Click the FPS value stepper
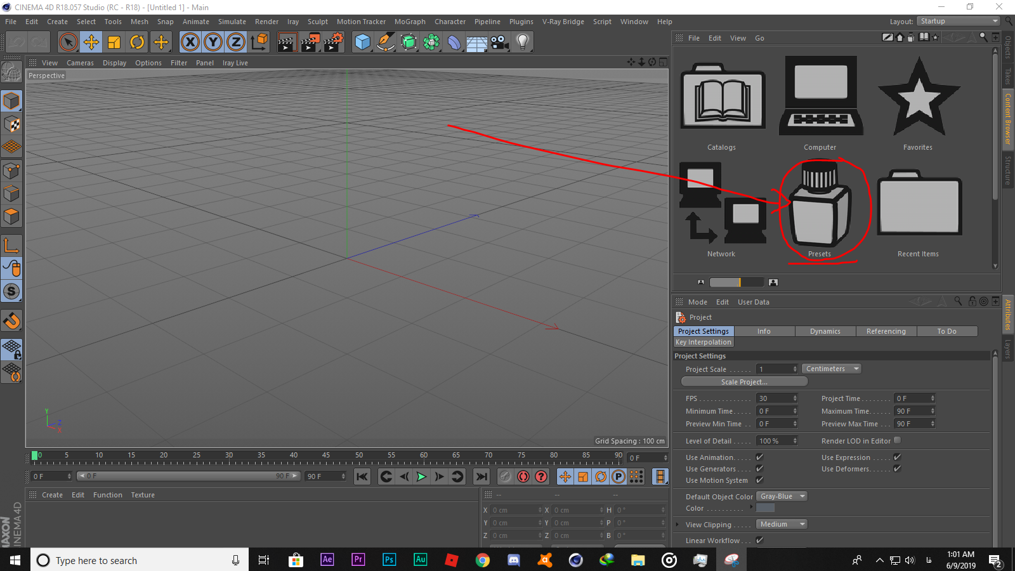 795,398
